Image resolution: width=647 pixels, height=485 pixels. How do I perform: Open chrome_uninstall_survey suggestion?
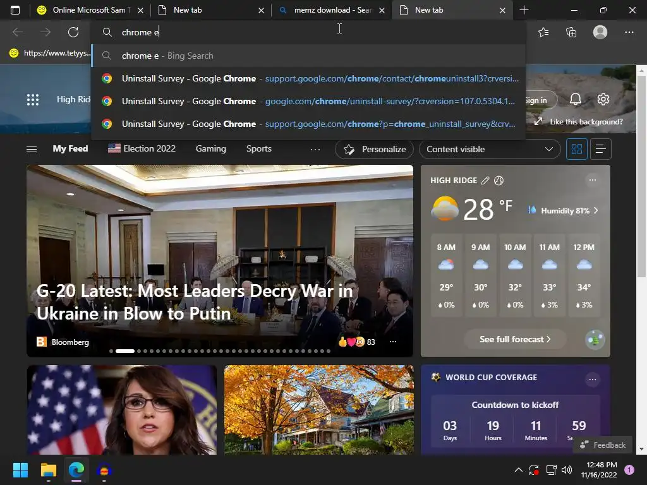coord(308,124)
